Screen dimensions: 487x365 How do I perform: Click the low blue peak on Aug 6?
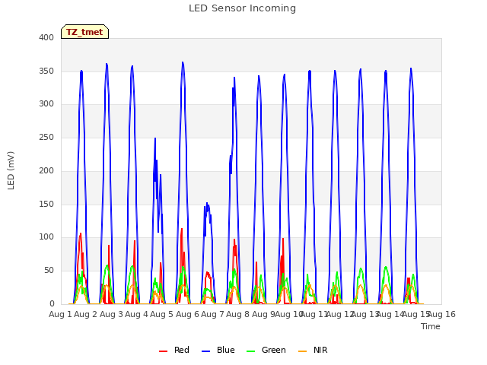207,204
